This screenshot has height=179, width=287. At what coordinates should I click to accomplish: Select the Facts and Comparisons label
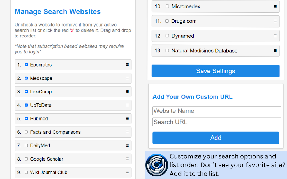[55, 132]
